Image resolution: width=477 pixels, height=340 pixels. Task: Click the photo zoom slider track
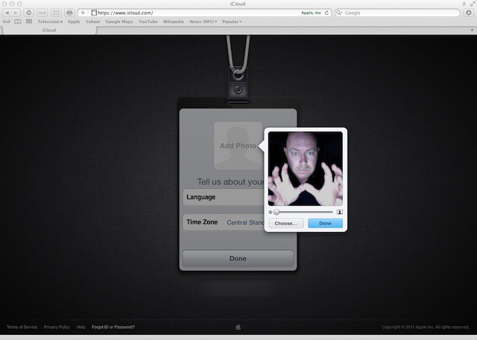pos(304,212)
